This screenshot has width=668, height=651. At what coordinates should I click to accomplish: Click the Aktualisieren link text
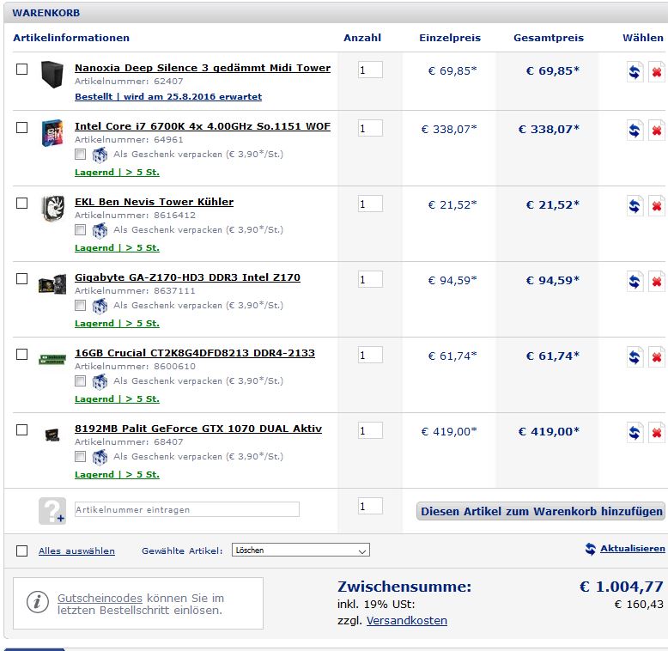[x=633, y=549]
